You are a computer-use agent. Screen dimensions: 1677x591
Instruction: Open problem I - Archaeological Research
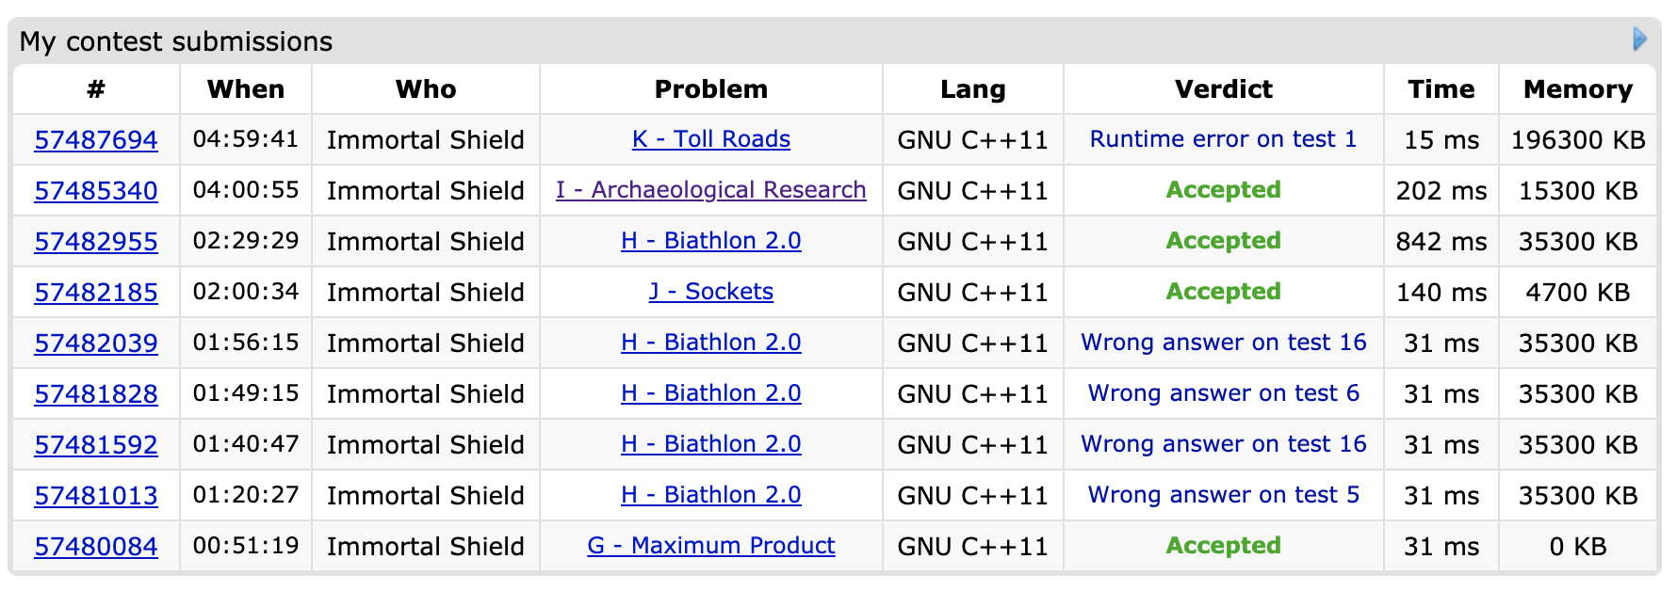pos(710,190)
